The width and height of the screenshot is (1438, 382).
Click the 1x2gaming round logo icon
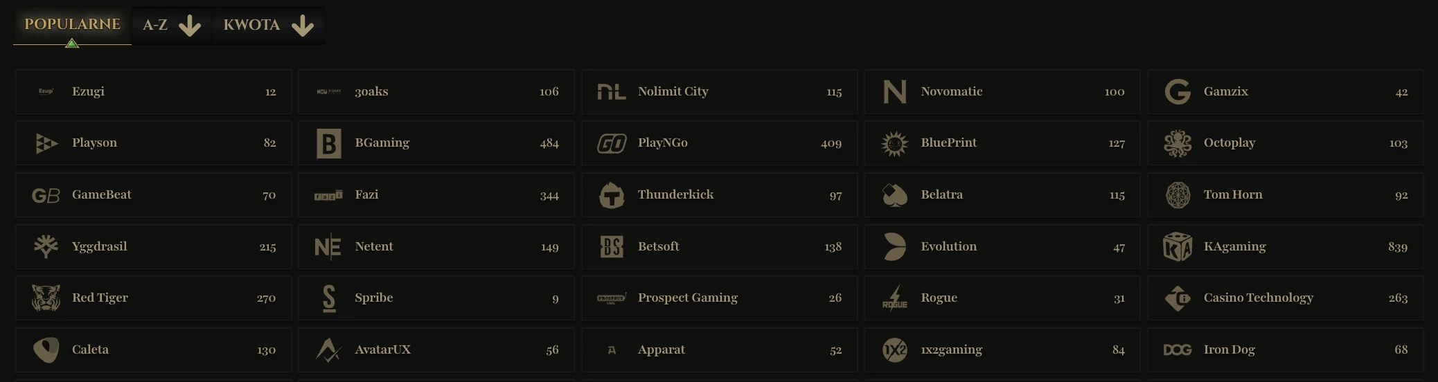coord(894,350)
